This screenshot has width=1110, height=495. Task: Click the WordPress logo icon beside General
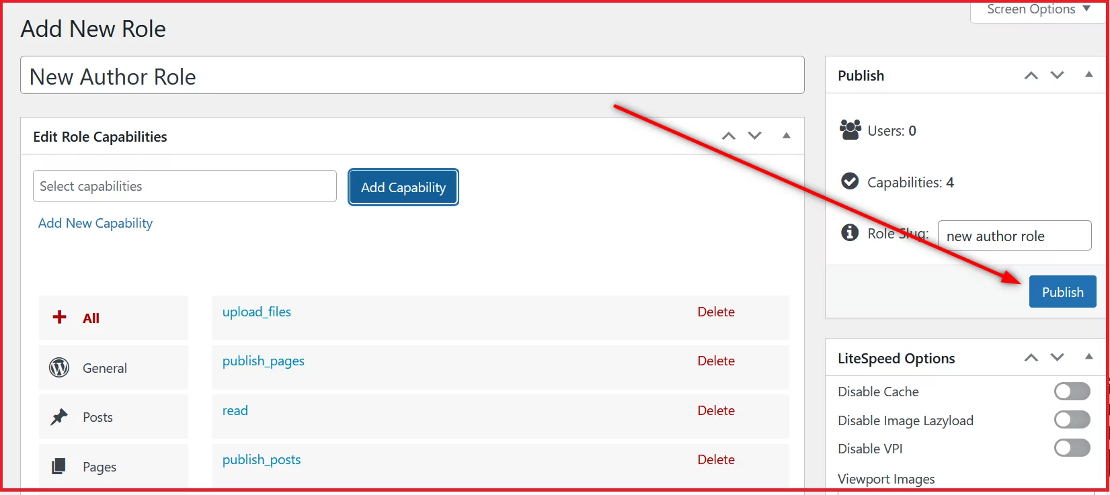(59, 367)
